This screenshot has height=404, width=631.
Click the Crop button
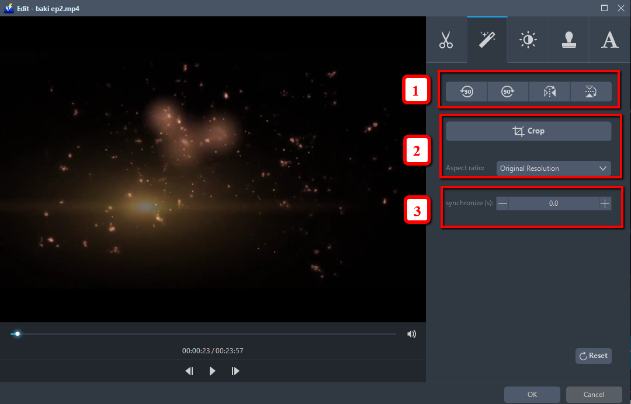click(528, 131)
